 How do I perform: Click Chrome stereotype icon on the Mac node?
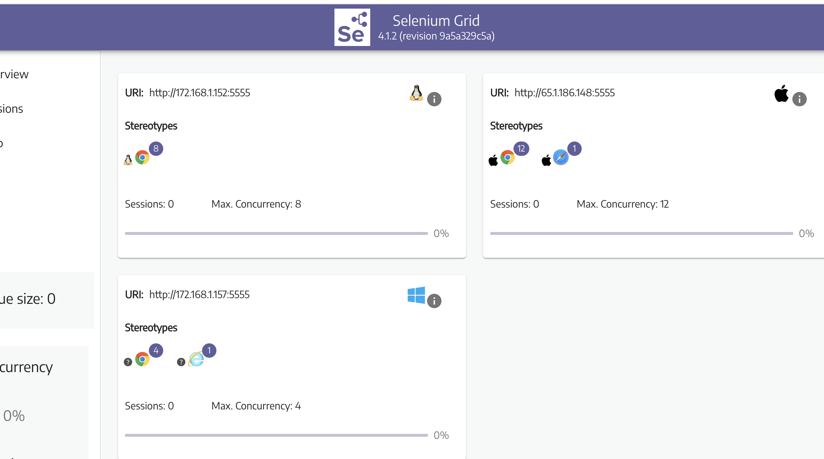click(507, 157)
